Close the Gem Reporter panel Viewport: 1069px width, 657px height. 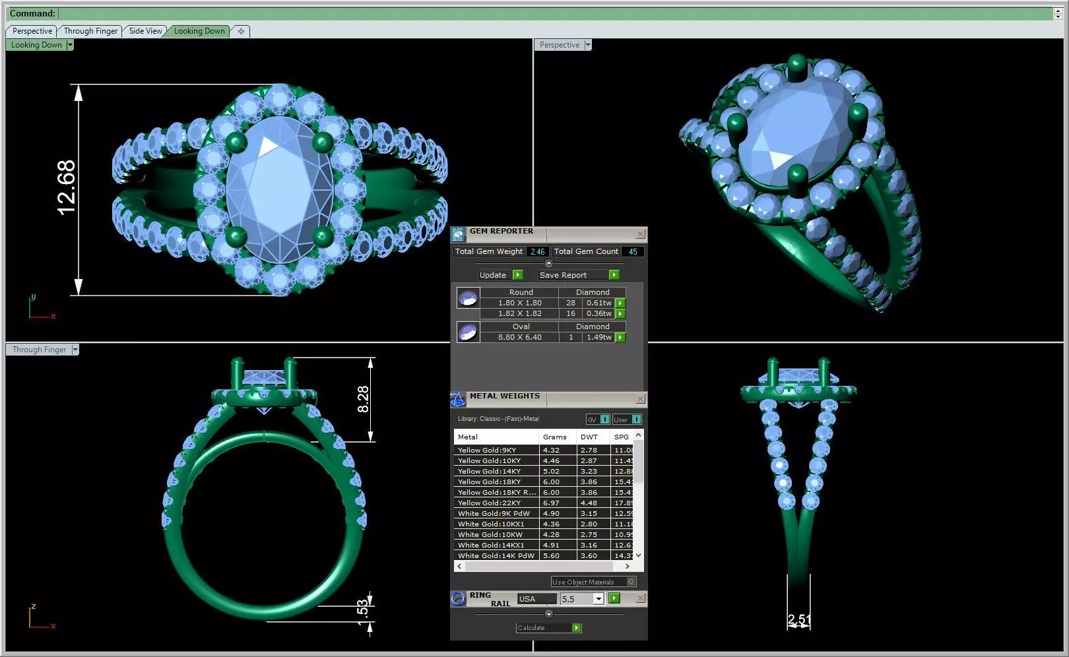tap(640, 234)
